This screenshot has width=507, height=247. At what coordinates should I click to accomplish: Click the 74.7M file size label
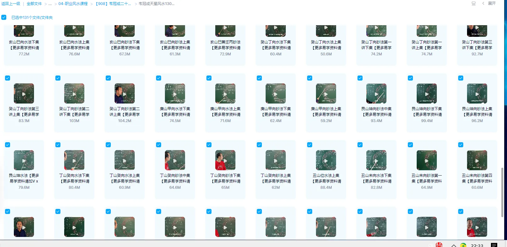(x=427, y=54)
